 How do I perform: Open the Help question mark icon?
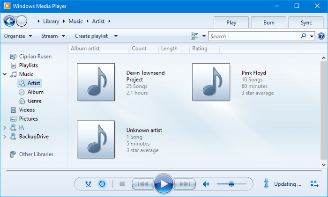321,36
